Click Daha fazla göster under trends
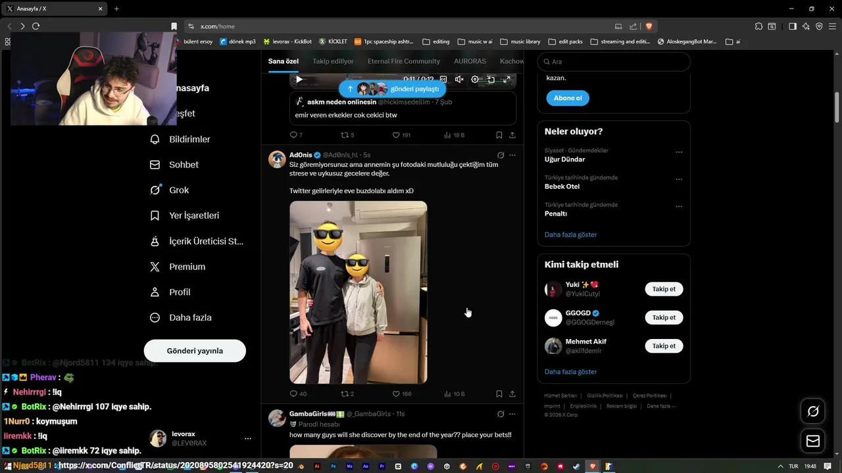842x473 pixels. (570, 235)
